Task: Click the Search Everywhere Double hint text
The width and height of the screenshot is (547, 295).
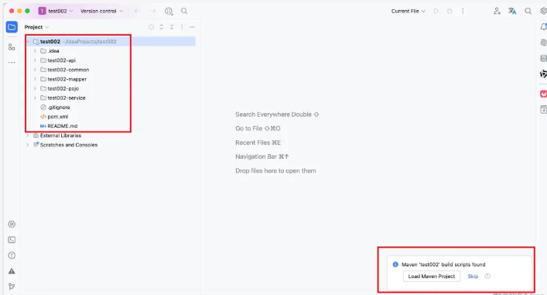Action: point(277,115)
